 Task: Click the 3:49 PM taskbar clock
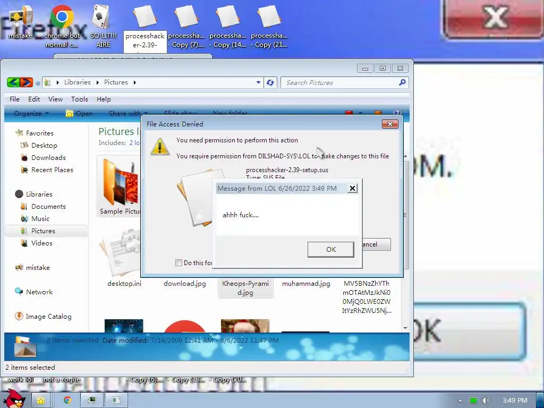[x=515, y=401]
